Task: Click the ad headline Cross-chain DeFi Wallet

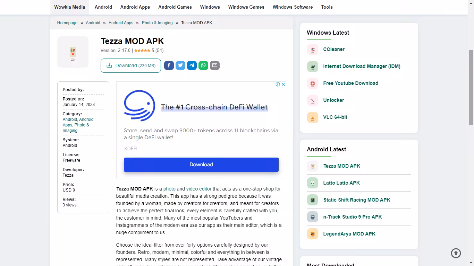Action: pyautogui.click(x=214, y=107)
